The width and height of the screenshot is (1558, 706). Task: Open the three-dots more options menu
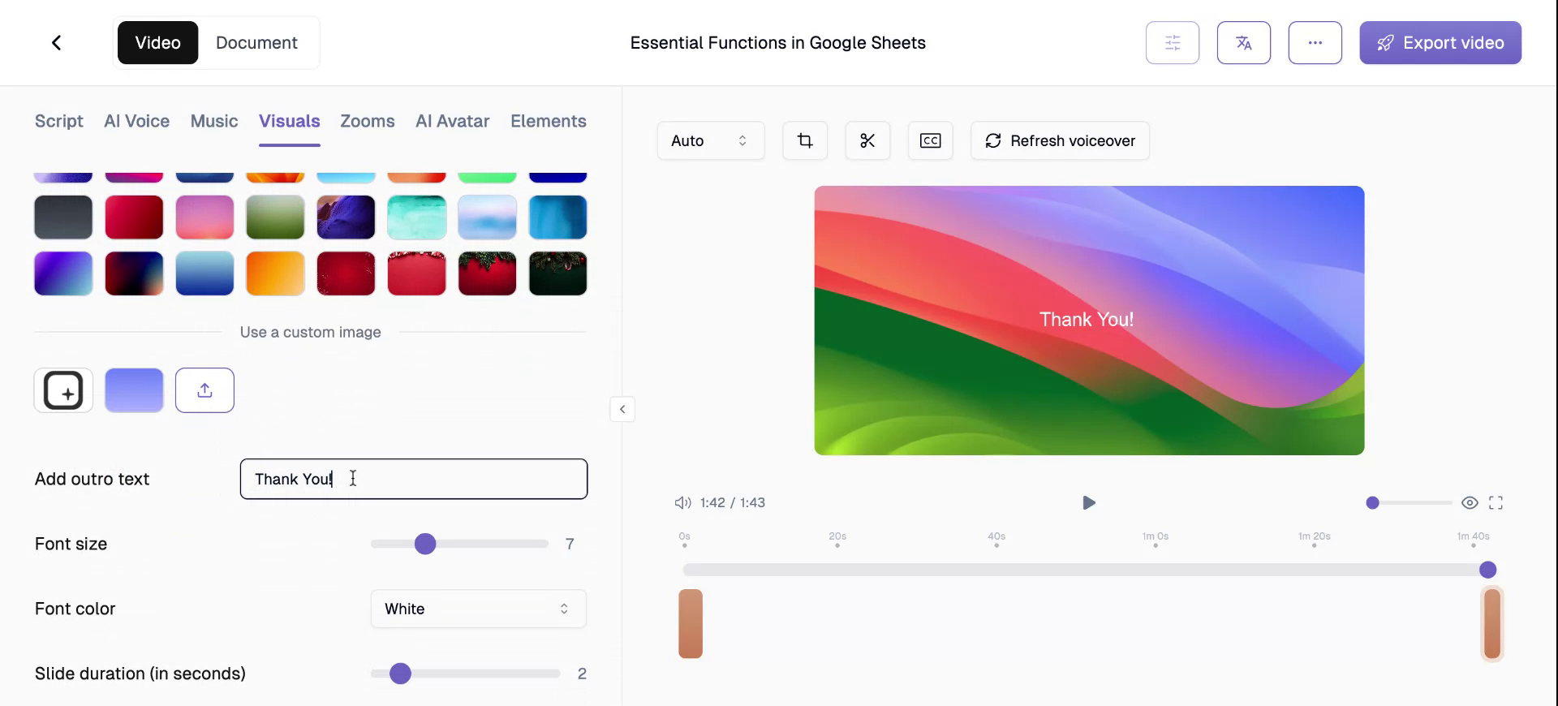pos(1315,43)
